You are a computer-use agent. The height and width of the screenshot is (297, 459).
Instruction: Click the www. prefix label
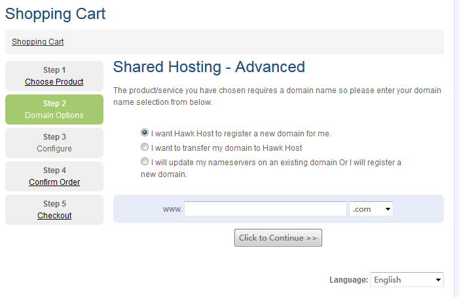click(x=172, y=209)
